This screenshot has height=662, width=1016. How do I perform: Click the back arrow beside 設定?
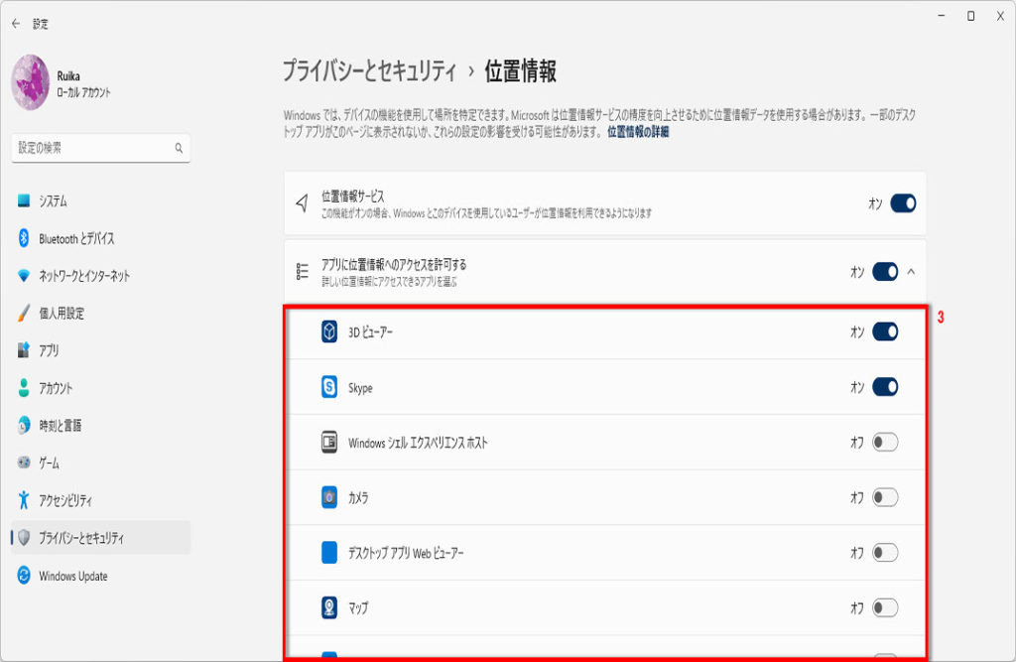15,24
